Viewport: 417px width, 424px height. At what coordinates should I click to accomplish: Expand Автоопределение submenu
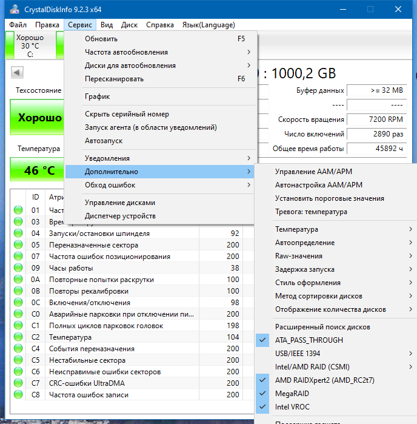[x=336, y=243]
